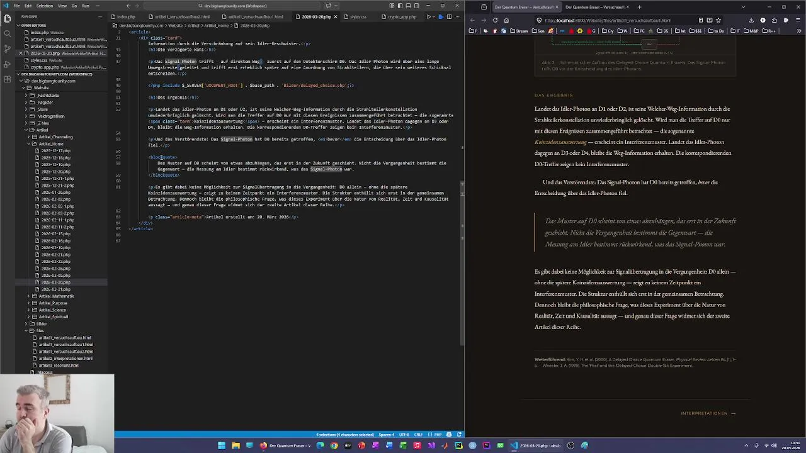Open the File menu
Image resolution: width=806 pixels, height=453 pixels.
(x=16, y=6)
